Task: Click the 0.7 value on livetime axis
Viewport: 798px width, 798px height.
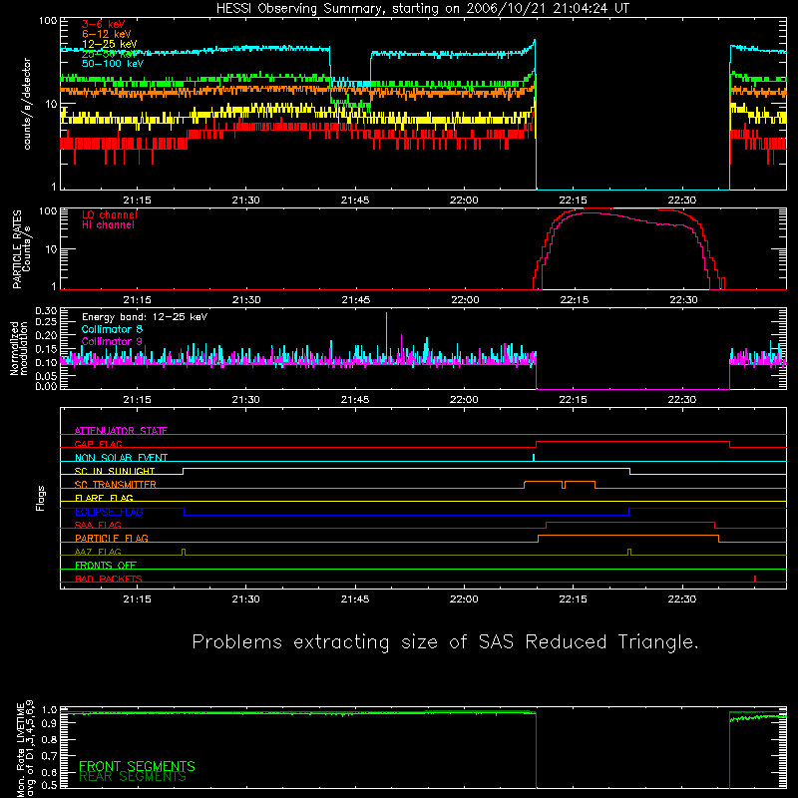Action: point(50,756)
